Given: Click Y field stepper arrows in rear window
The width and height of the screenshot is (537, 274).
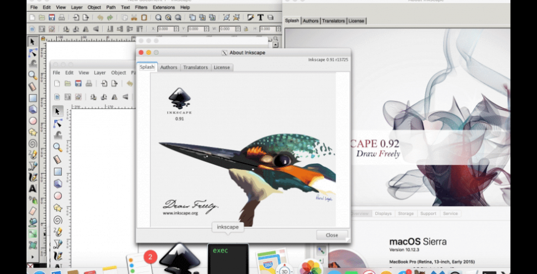Looking at the screenshot, I should (207, 29).
